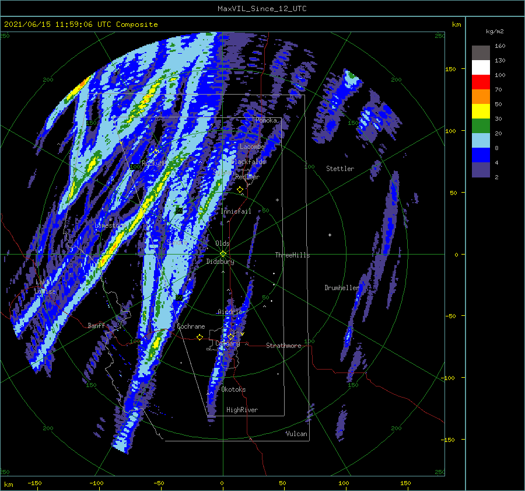Click the yellow diamond marker on Calgary
The height and width of the screenshot is (491, 525).
click(x=230, y=336)
